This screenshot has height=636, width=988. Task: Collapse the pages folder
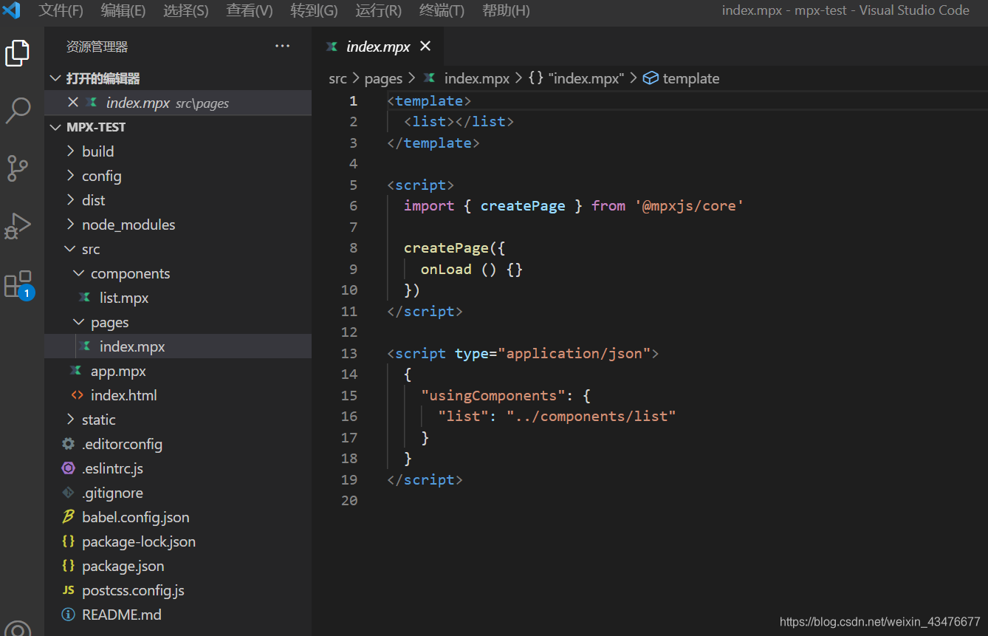click(80, 322)
